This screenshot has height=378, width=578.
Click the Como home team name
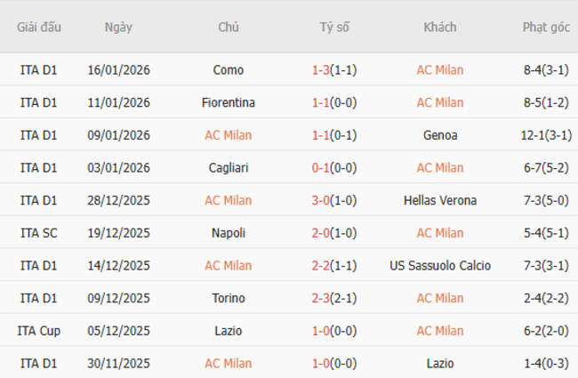point(229,70)
